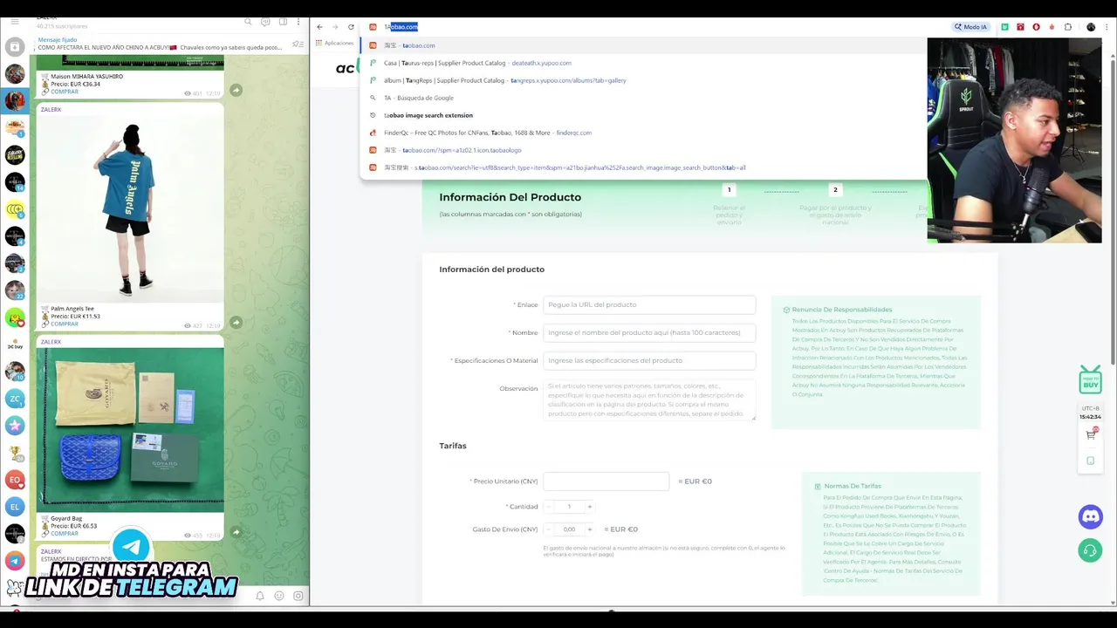The height and width of the screenshot is (628, 1117).
Task: Select s.taobao.com search suggestion
Action: 643,167
